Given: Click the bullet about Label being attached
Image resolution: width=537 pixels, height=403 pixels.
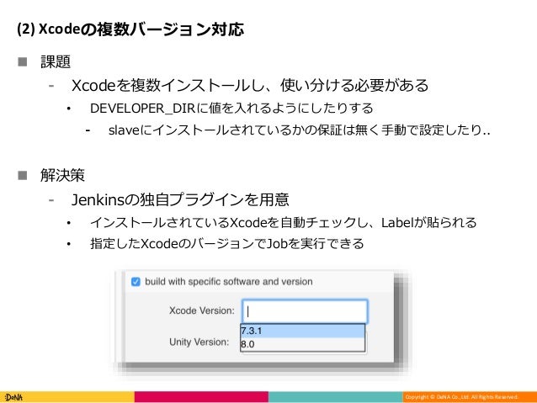Looking at the screenshot, I should click(x=283, y=222).
